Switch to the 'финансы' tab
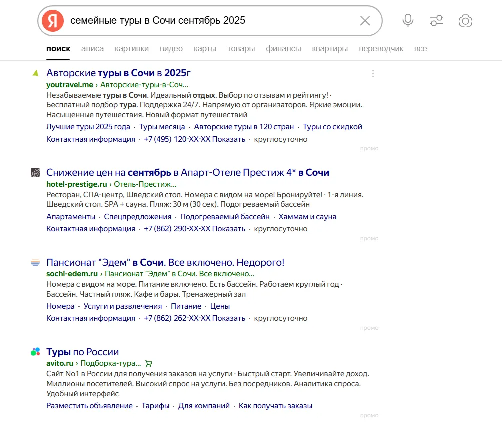 point(283,49)
